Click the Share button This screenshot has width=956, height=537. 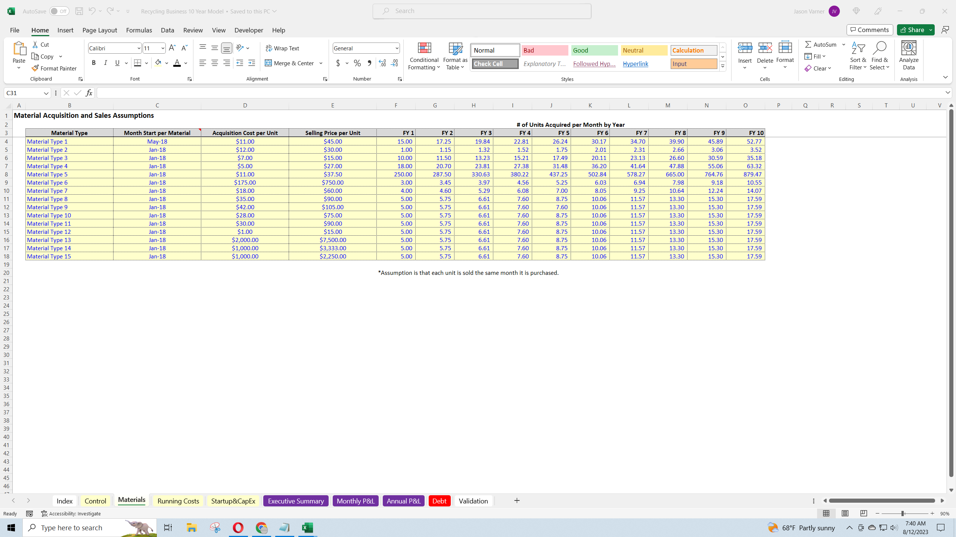[912, 30]
